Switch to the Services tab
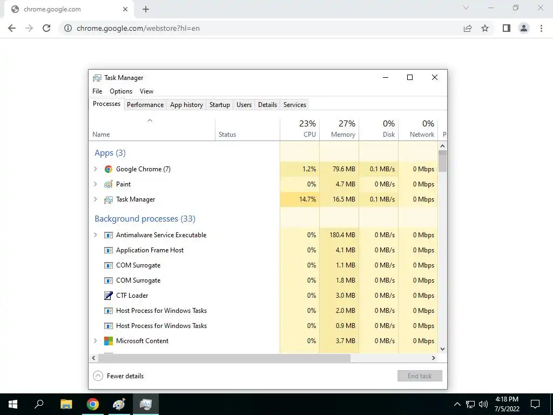 (x=295, y=105)
